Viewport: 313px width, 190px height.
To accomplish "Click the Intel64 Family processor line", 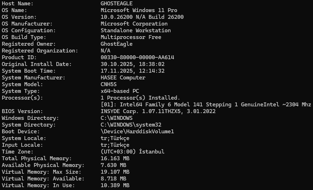I will (x=206, y=105).
